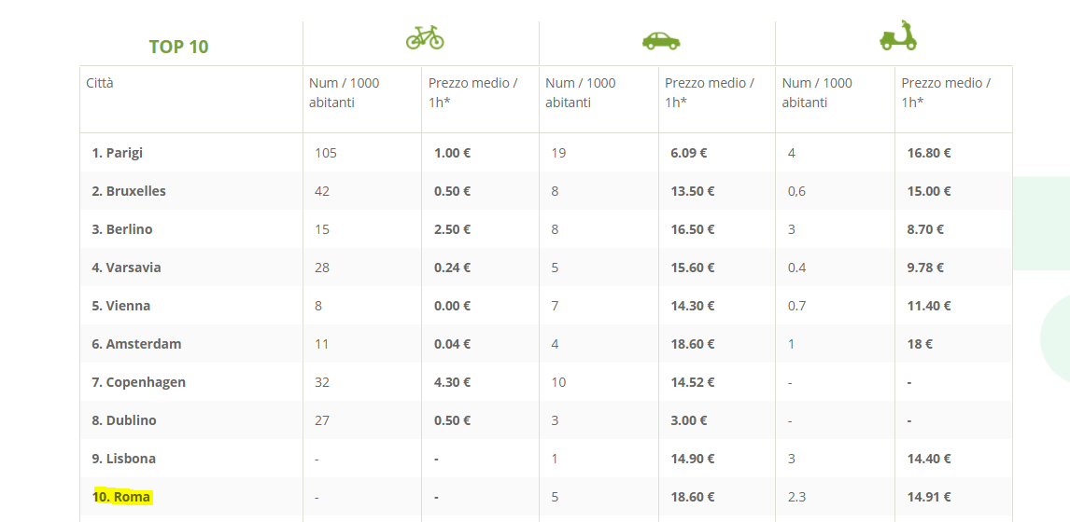Select the 1. Parigi row label
The width and height of the screenshot is (1070, 522).
click(x=118, y=153)
